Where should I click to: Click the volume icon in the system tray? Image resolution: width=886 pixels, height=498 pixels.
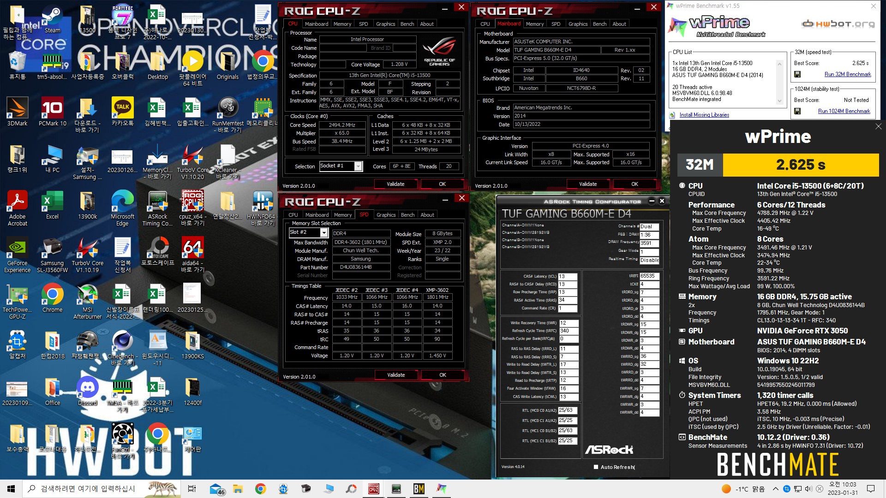[808, 489]
